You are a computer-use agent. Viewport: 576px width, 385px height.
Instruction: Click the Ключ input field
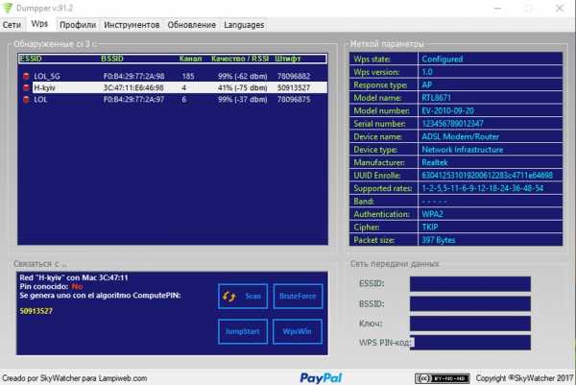coord(470,324)
